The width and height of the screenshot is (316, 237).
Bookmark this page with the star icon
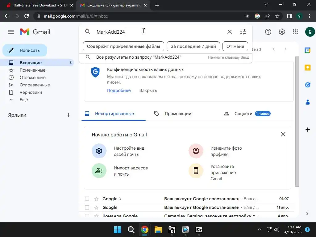277,16
